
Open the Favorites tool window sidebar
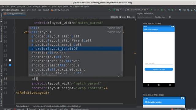pyautogui.click(x=1, y=85)
